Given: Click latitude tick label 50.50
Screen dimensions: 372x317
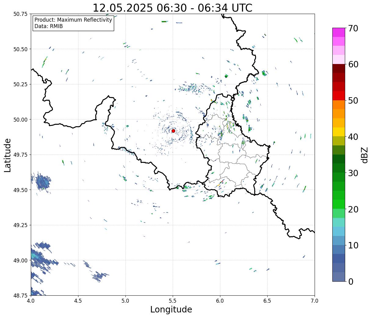Looking at the screenshot, I should pos(20,49).
